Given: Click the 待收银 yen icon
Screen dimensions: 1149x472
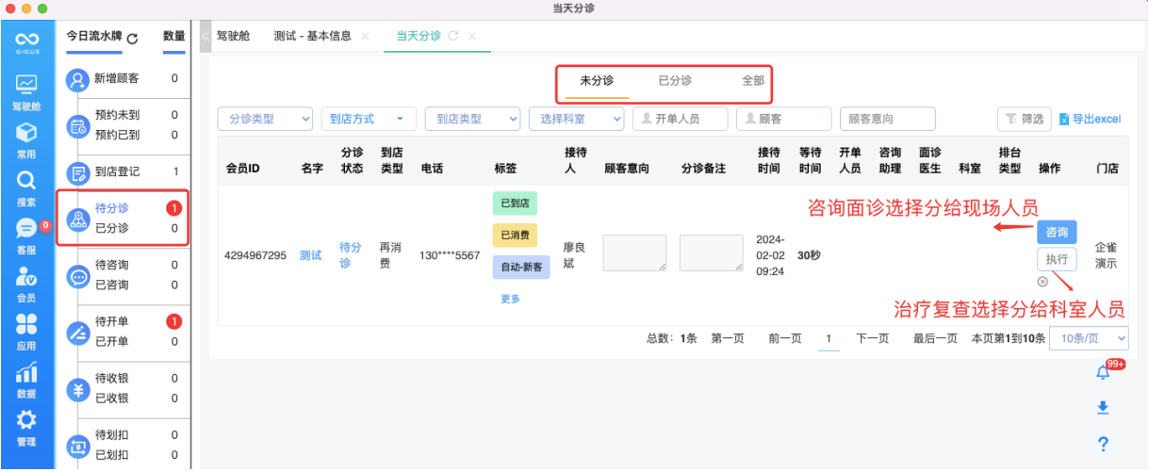Looking at the screenshot, I should [x=77, y=389].
